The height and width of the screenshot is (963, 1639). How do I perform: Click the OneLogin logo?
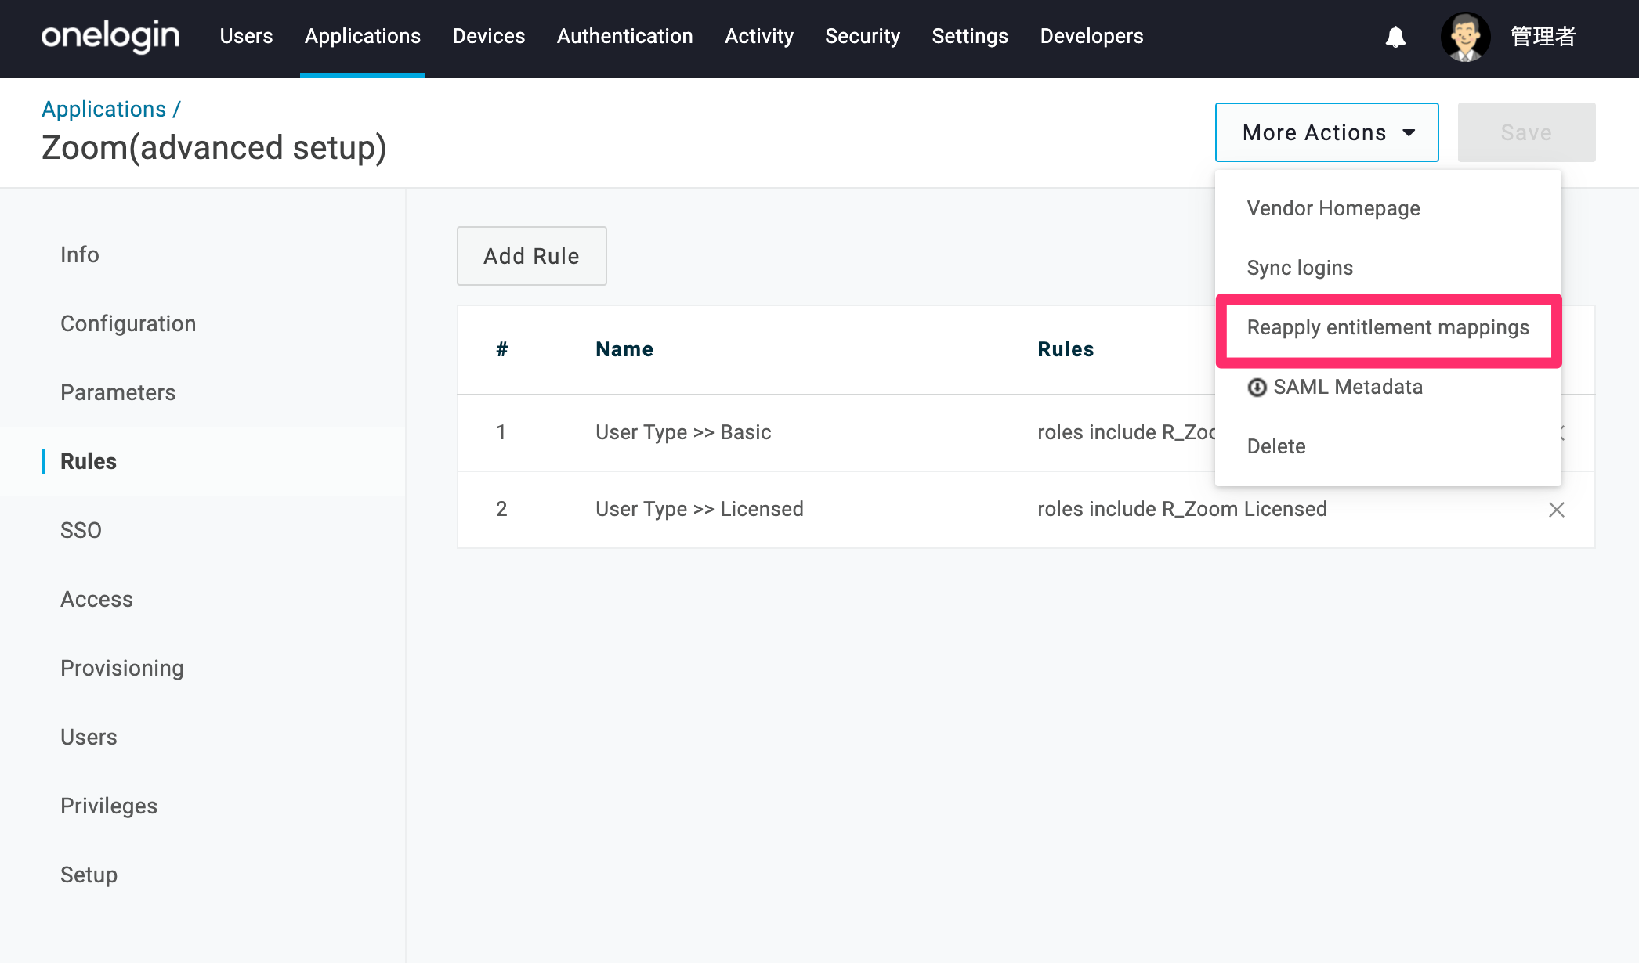coord(110,36)
